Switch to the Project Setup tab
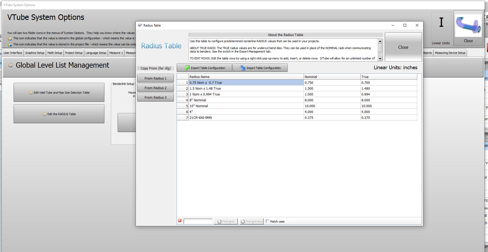This screenshot has height=252, width=488. pos(74,53)
